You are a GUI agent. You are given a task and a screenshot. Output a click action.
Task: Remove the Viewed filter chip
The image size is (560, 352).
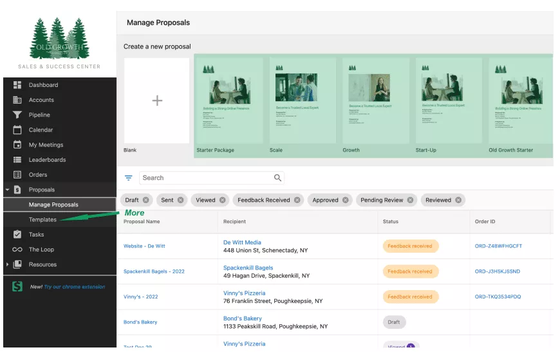click(223, 200)
